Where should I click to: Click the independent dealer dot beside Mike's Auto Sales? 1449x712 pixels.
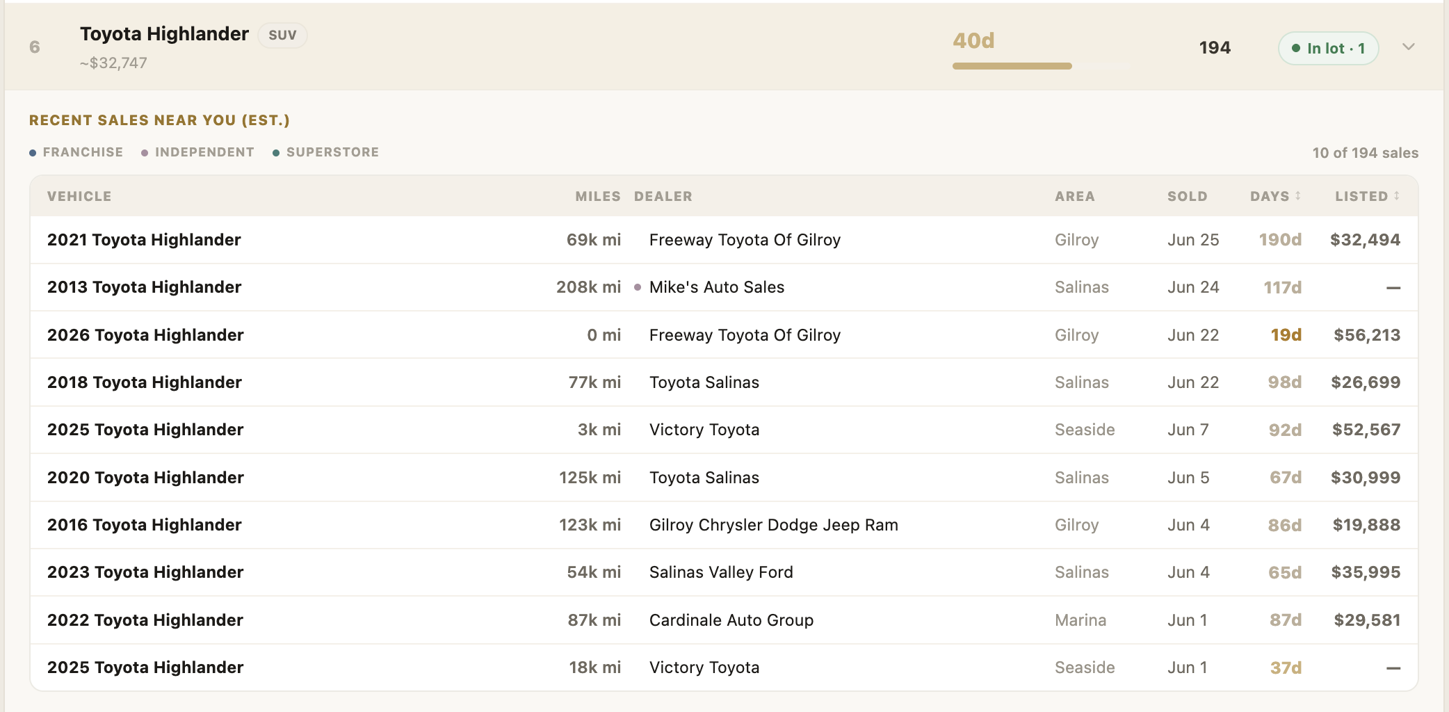click(x=638, y=287)
